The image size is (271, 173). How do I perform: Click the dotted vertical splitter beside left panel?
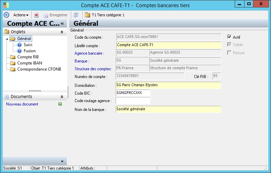pos(68,92)
